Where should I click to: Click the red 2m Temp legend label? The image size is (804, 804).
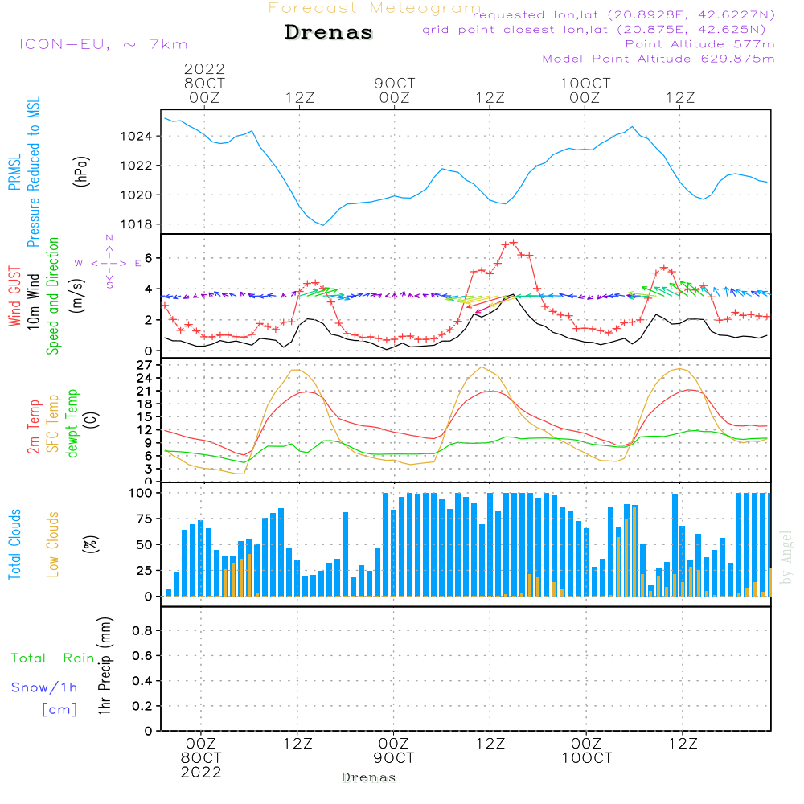pos(35,426)
